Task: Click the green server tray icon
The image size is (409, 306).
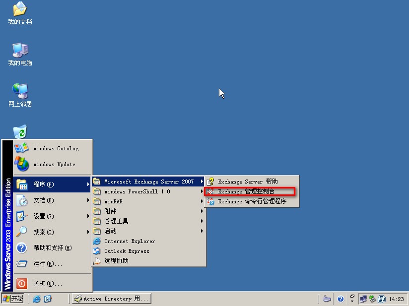Action: (372, 299)
